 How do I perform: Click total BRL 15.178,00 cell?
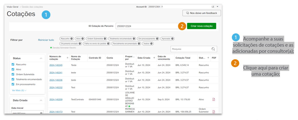coord(183,99)
